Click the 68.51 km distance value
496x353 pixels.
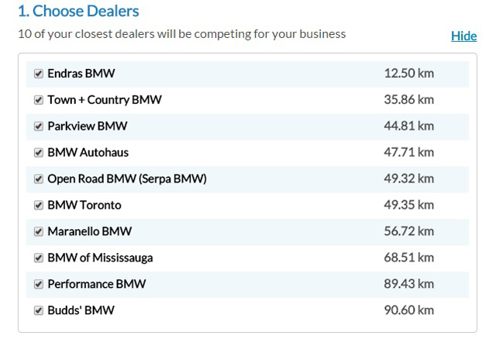[x=408, y=258]
